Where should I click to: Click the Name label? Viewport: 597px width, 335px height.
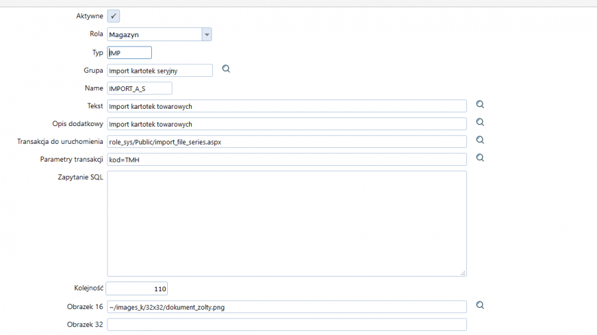94,88
